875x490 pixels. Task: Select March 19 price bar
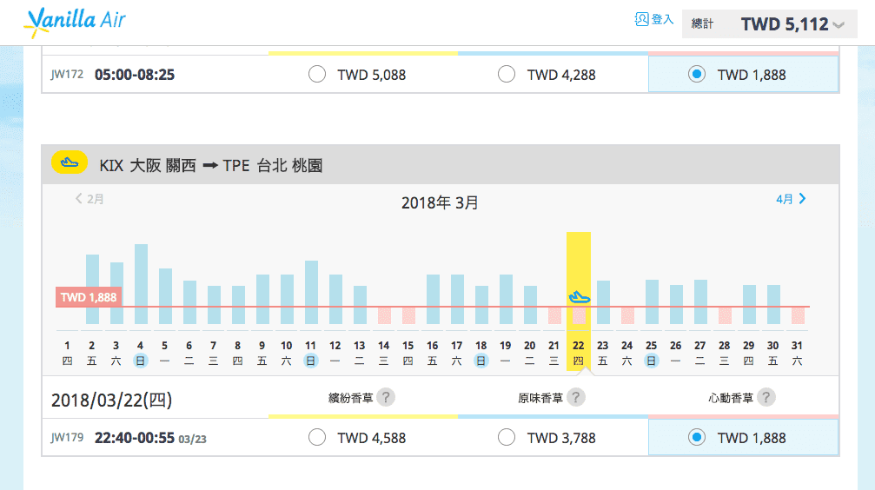pos(506,299)
